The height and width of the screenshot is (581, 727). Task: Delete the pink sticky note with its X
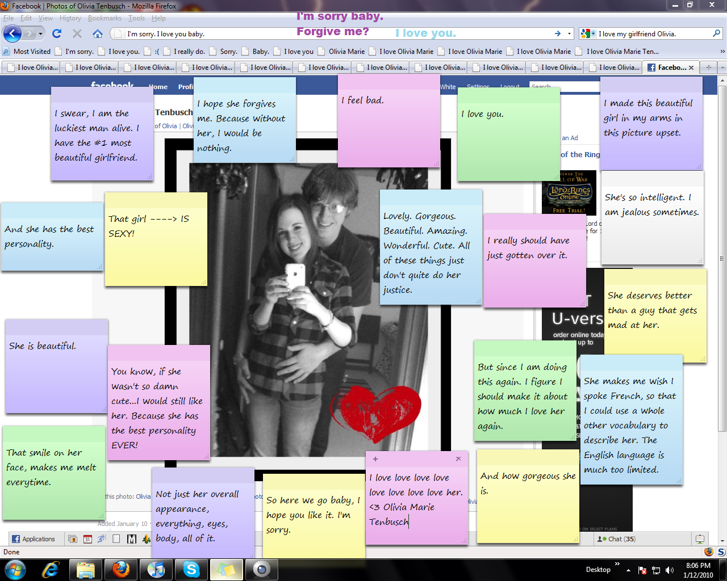(x=458, y=458)
